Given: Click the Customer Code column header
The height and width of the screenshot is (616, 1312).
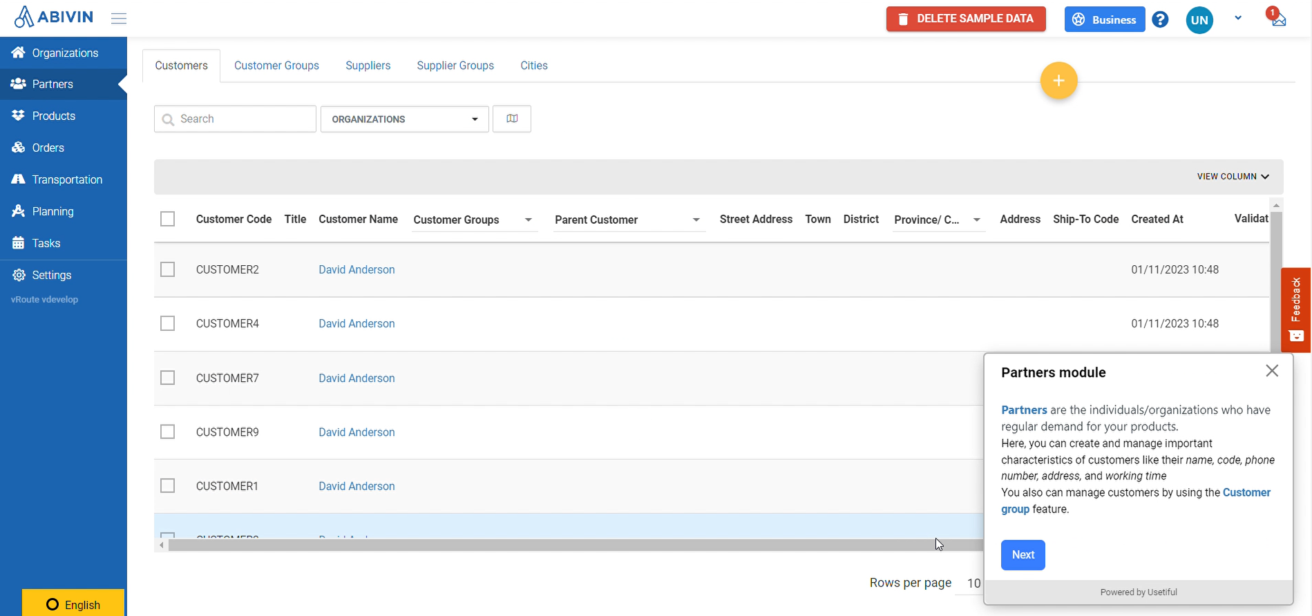Looking at the screenshot, I should [x=234, y=219].
